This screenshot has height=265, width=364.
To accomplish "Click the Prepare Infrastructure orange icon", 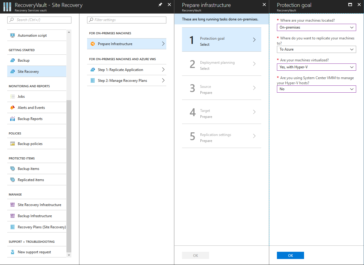I will [93, 44].
